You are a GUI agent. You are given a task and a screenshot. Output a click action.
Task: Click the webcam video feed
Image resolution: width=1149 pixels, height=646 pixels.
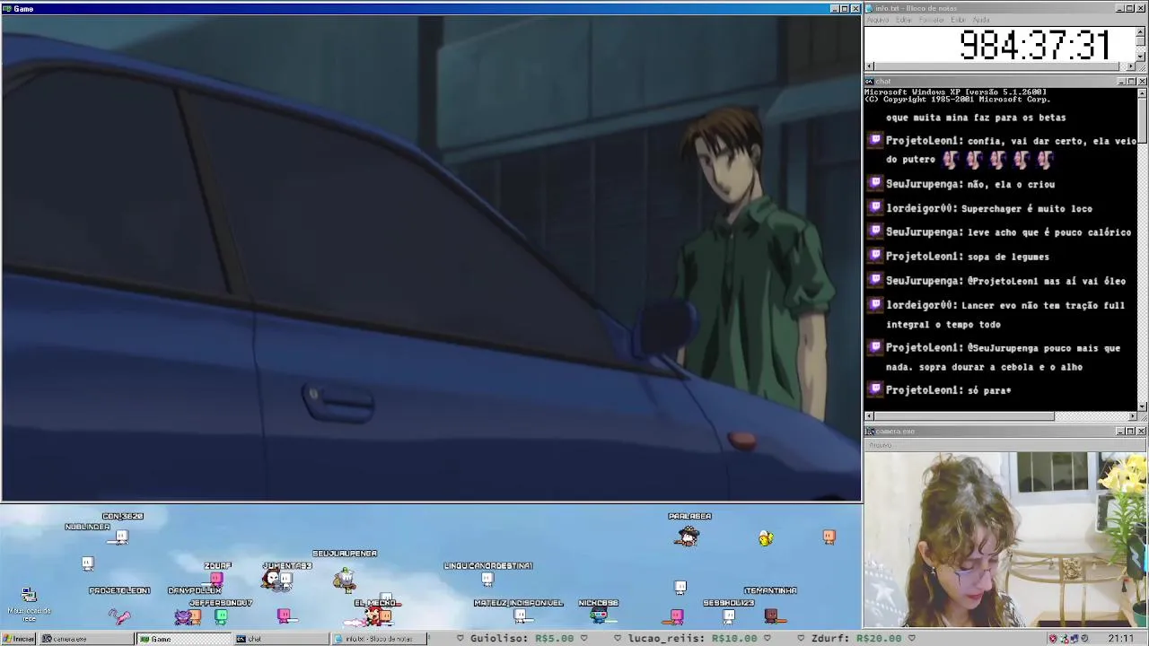[x=1006, y=540]
